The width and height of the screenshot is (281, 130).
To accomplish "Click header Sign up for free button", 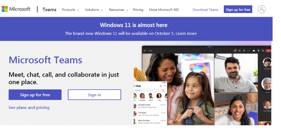I will click(238, 9).
